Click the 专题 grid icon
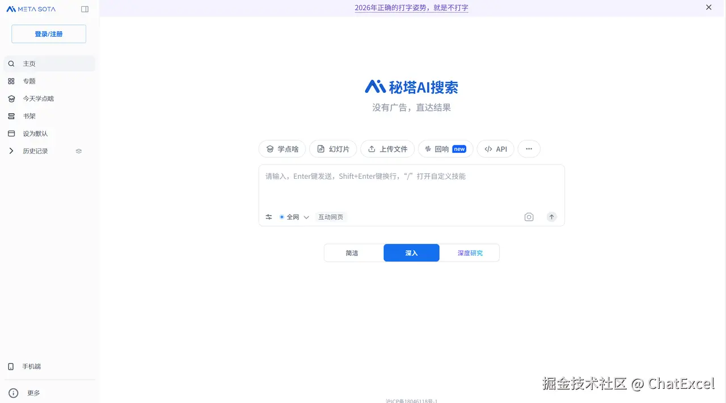Viewport: 726px width, 403px height. click(11, 82)
